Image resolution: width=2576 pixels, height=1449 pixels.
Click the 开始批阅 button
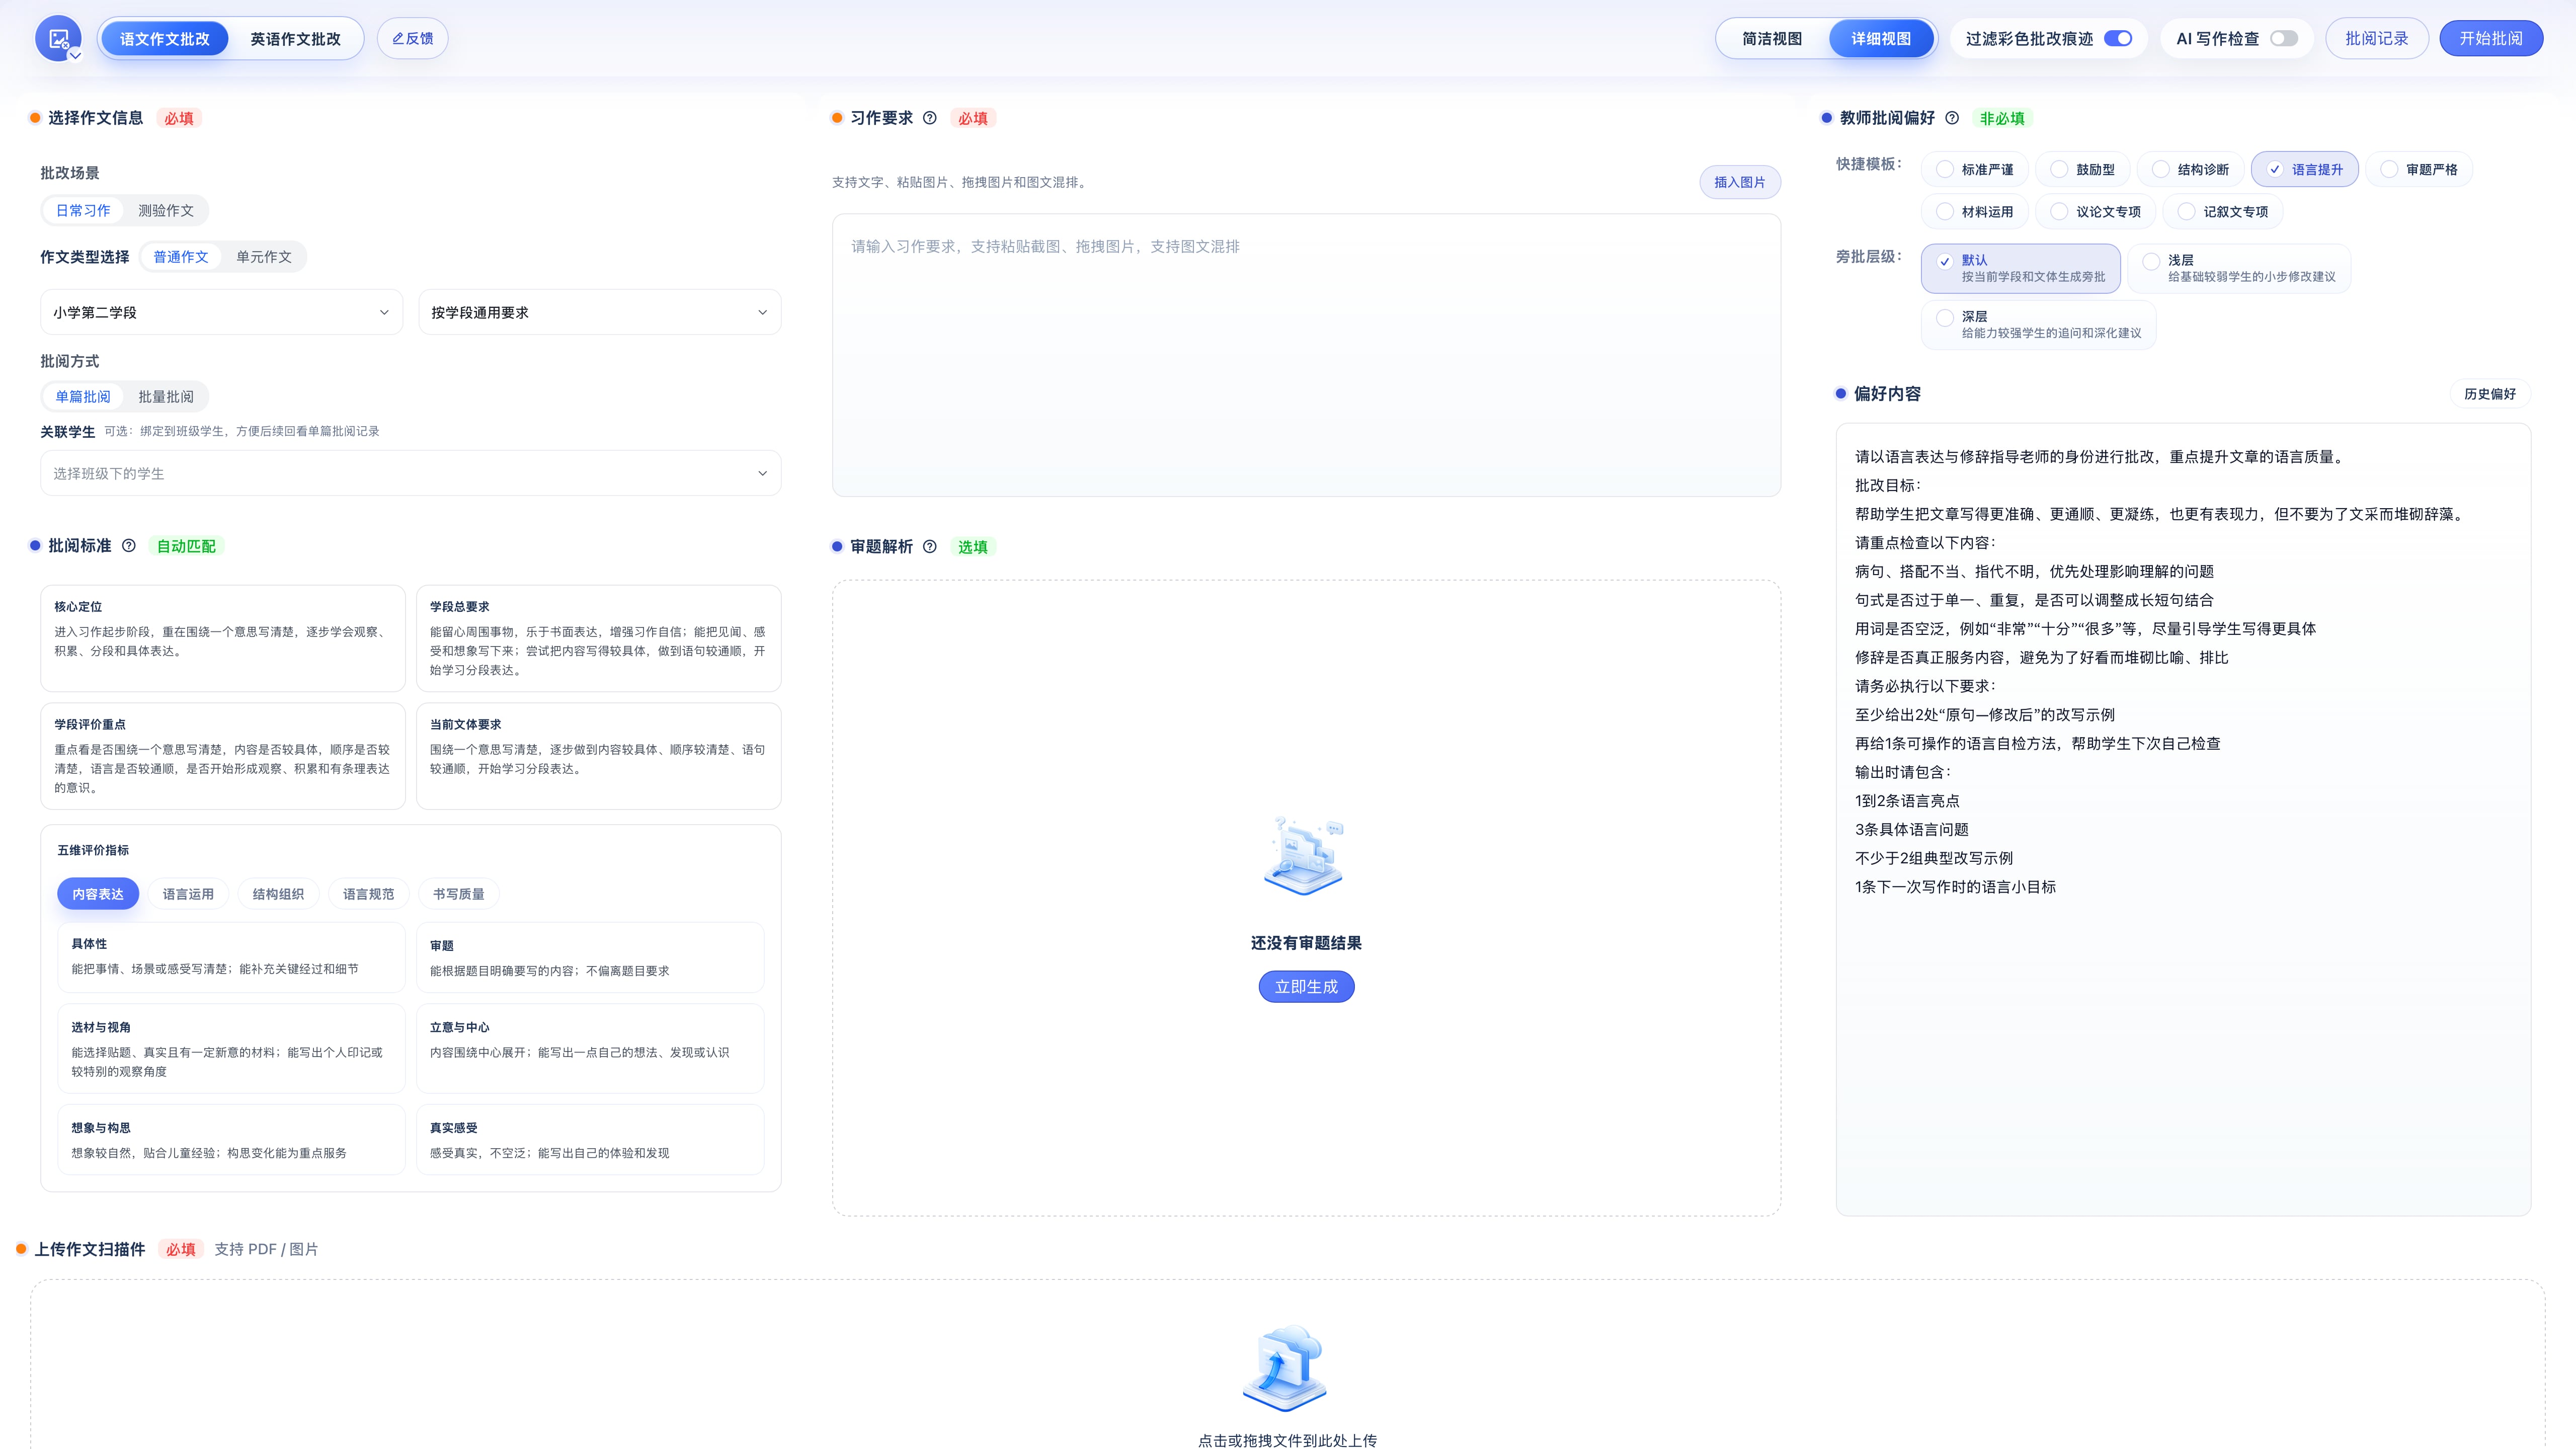(x=2491, y=38)
